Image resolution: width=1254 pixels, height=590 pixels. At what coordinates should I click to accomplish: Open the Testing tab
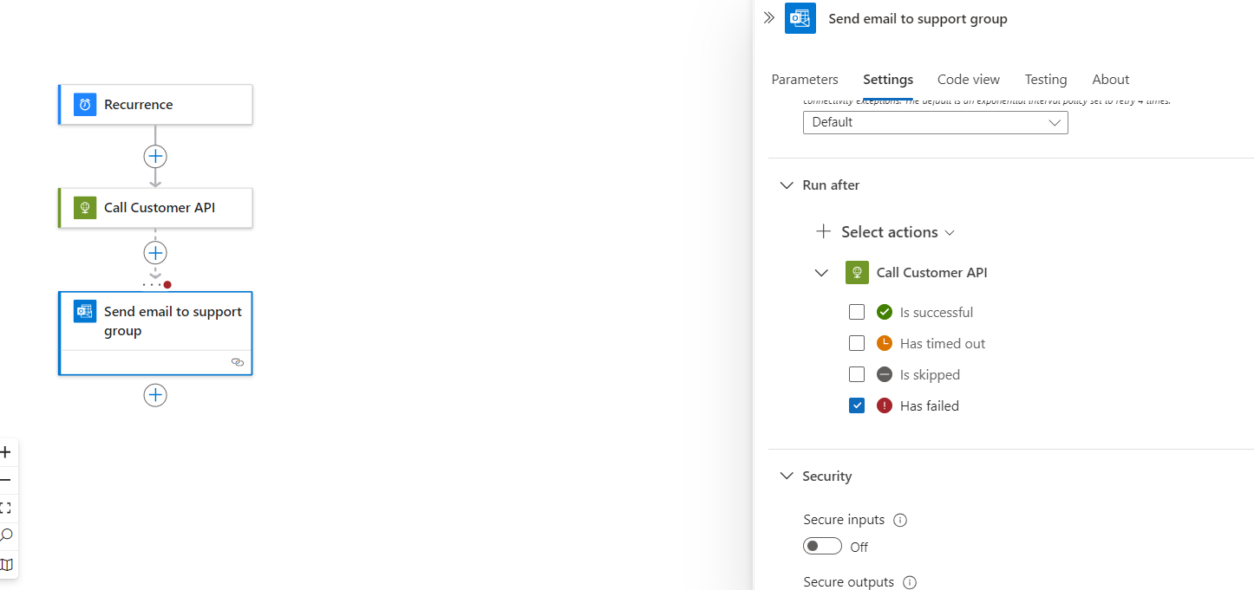pos(1045,79)
